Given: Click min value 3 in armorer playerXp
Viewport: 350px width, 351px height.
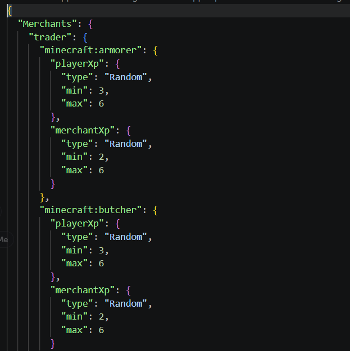Looking at the screenshot, I should [x=102, y=91].
